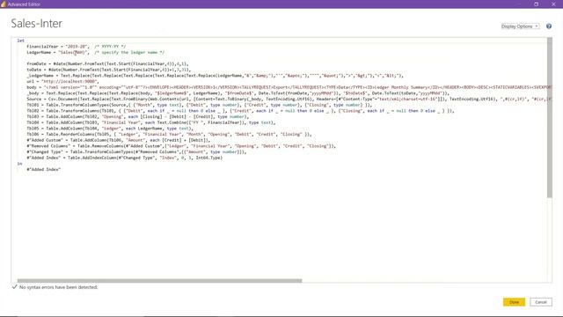This screenshot has width=563, height=317.
Task: Click the Sales-Inter query title
Action: click(37, 24)
